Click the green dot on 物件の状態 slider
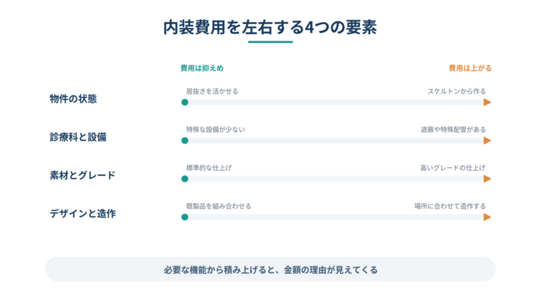 (x=184, y=102)
